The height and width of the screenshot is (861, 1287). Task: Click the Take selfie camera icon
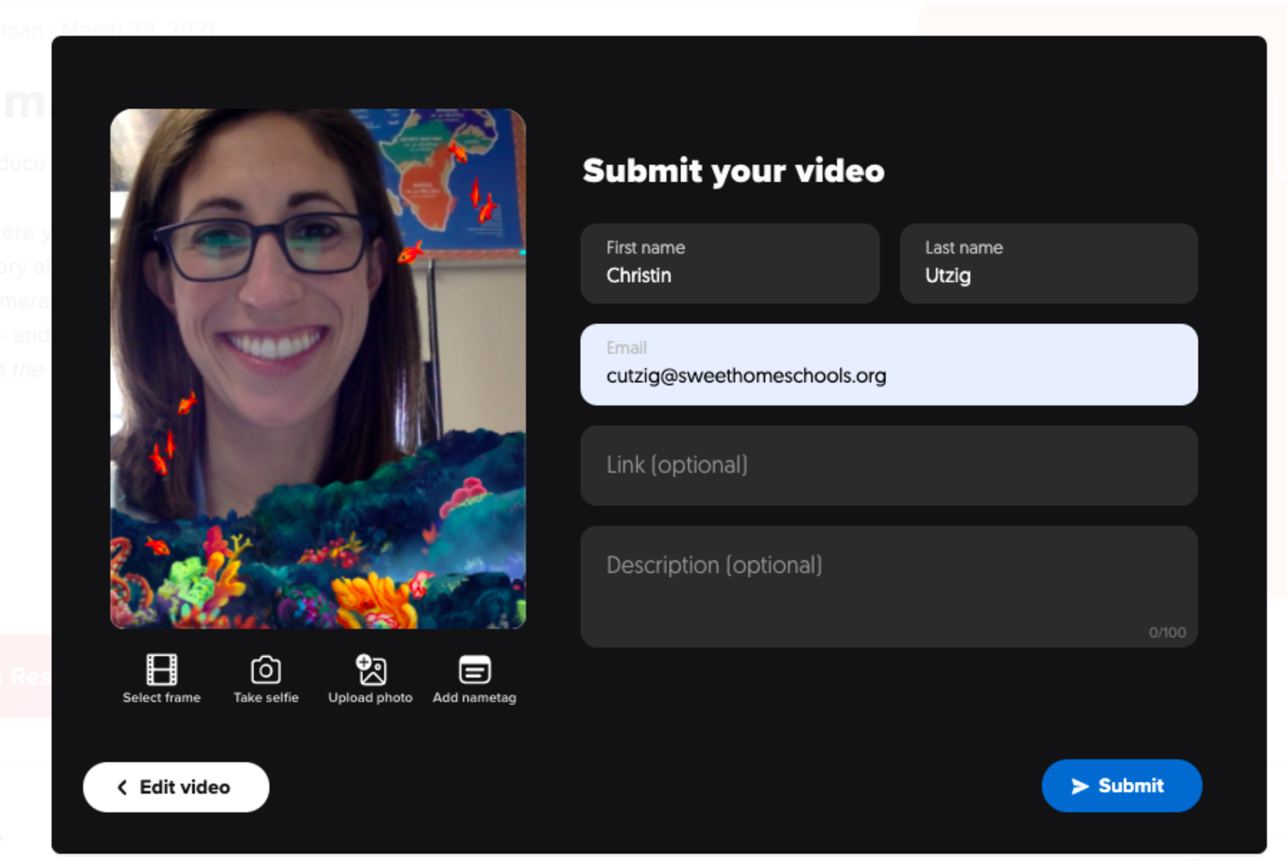pyautogui.click(x=266, y=669)
